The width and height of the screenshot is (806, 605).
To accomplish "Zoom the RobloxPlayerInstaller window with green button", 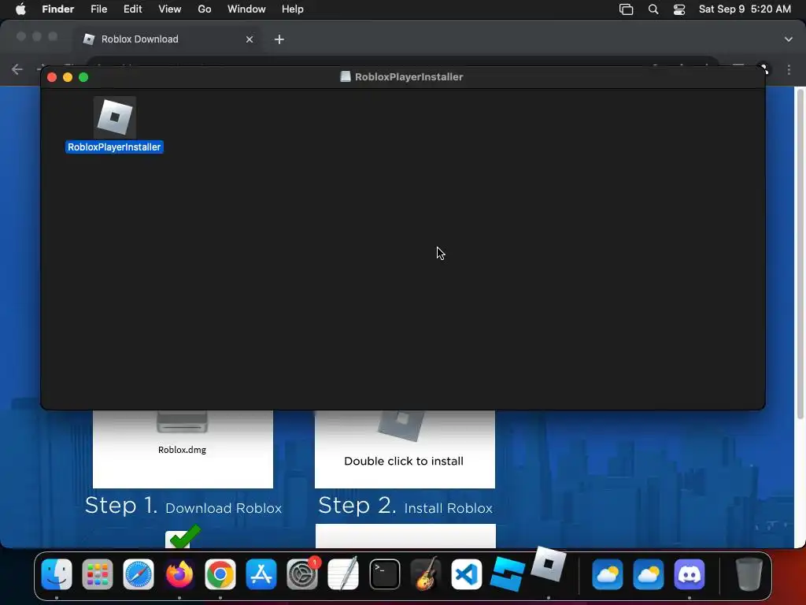I will 83,77.
